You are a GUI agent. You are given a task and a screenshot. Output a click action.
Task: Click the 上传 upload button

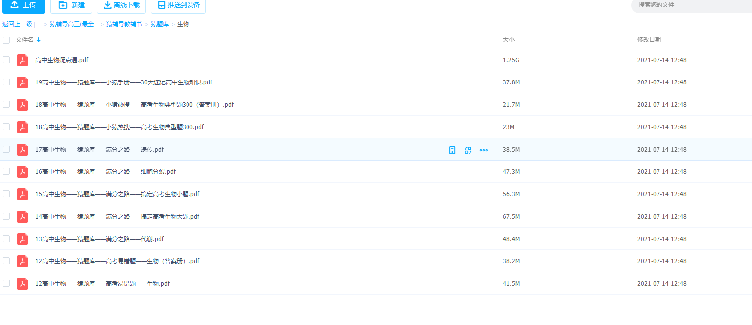[x=23, y=5]
